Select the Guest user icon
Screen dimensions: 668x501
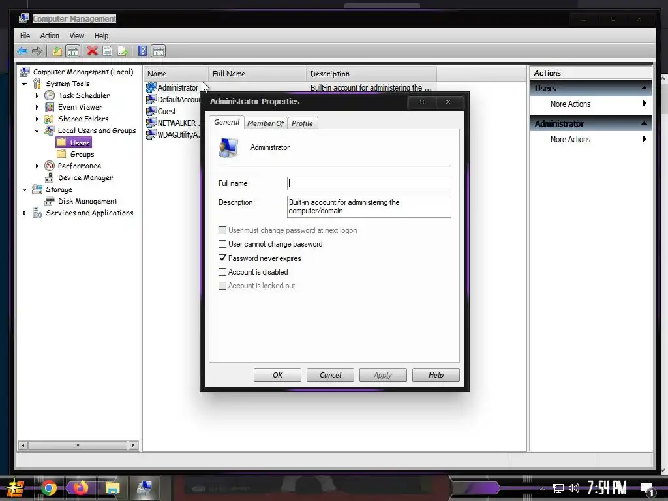[x=151, y=111]
